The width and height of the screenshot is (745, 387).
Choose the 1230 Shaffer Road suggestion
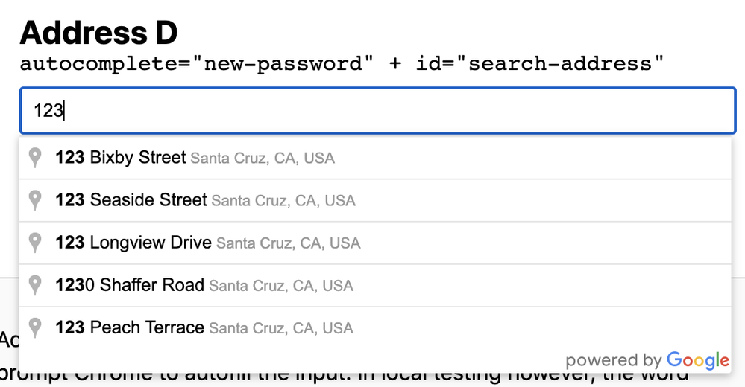[x=131, y=285]
